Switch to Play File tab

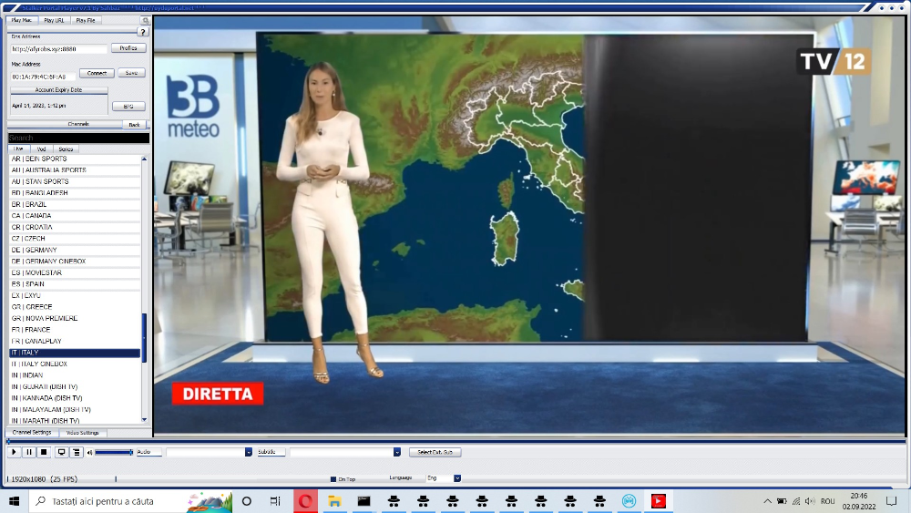click(x=86, y=20)
